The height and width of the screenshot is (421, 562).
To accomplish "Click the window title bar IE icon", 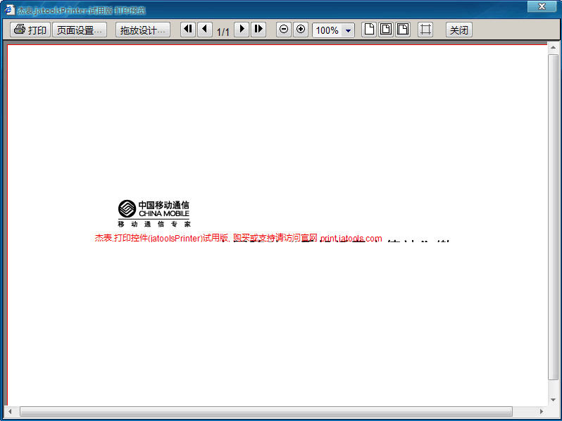I will tap(10, 10).
